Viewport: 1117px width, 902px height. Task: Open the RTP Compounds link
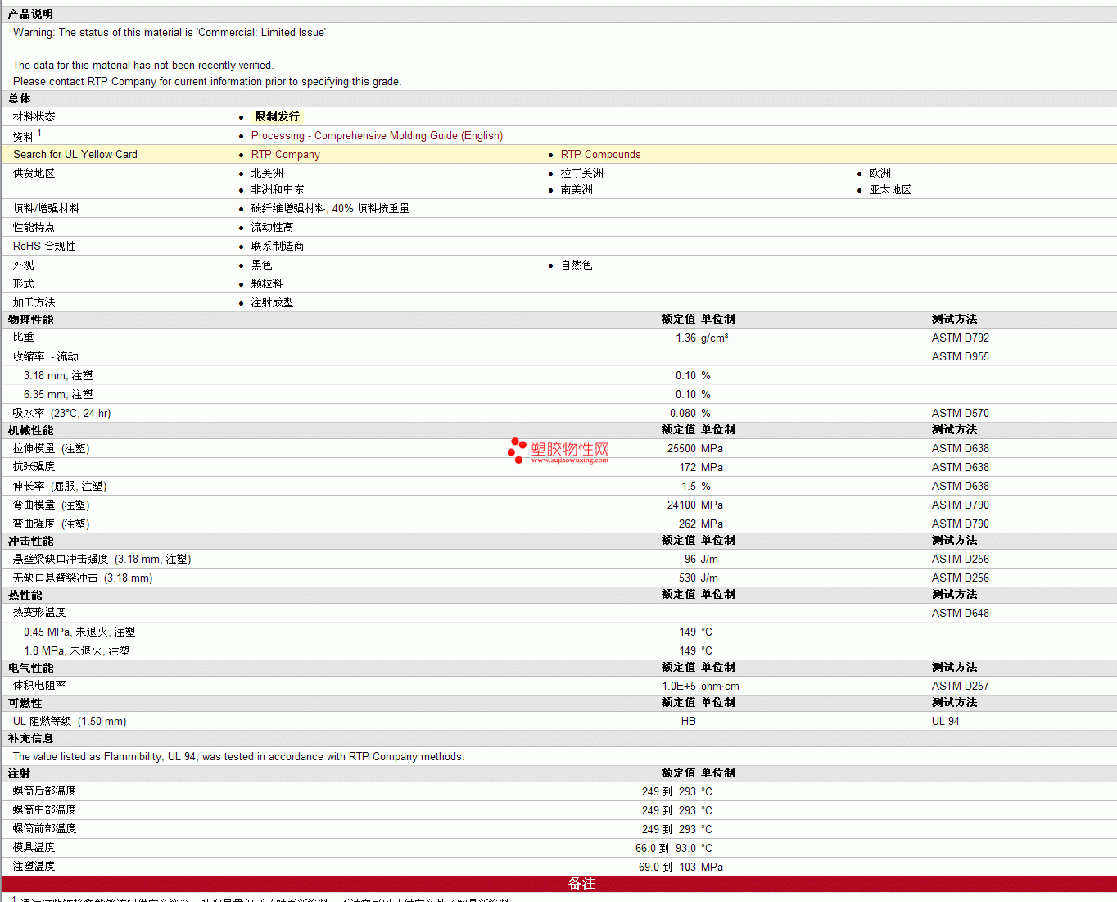click(600, 155)
